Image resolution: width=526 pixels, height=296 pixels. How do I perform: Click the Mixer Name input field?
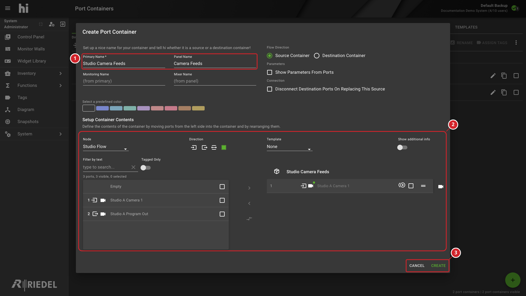point(215,81)
